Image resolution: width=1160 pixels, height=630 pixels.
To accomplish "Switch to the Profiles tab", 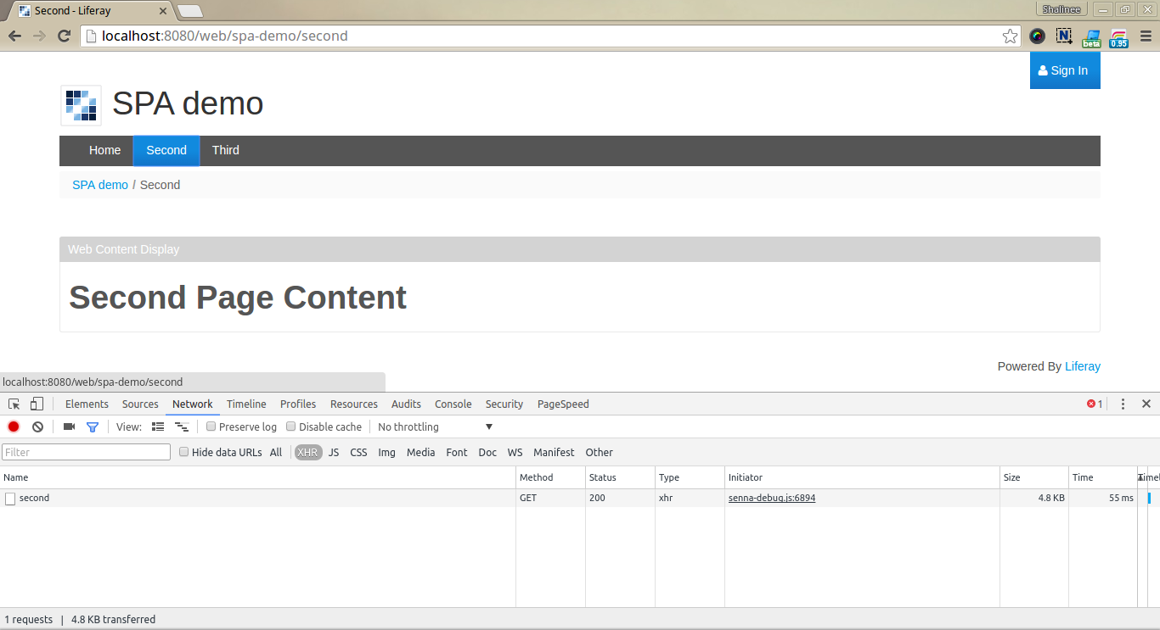I will pyautogui.click(x=298, y=404).
